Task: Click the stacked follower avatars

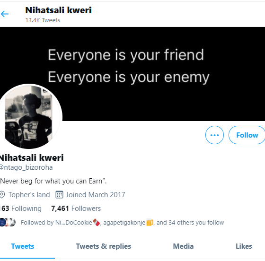Action: pyautogui.click(x=8, y=222)
